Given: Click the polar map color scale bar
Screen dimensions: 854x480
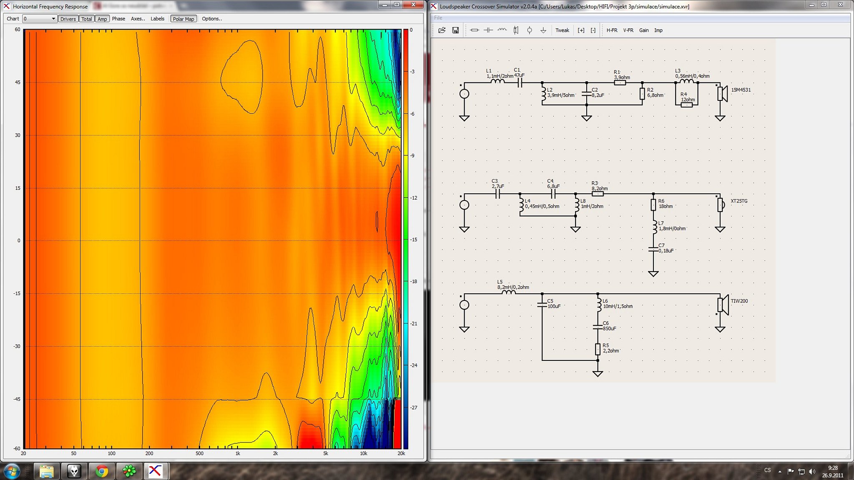Looking at the screenshot, I should pyautogui.click(x=406, y=239).
